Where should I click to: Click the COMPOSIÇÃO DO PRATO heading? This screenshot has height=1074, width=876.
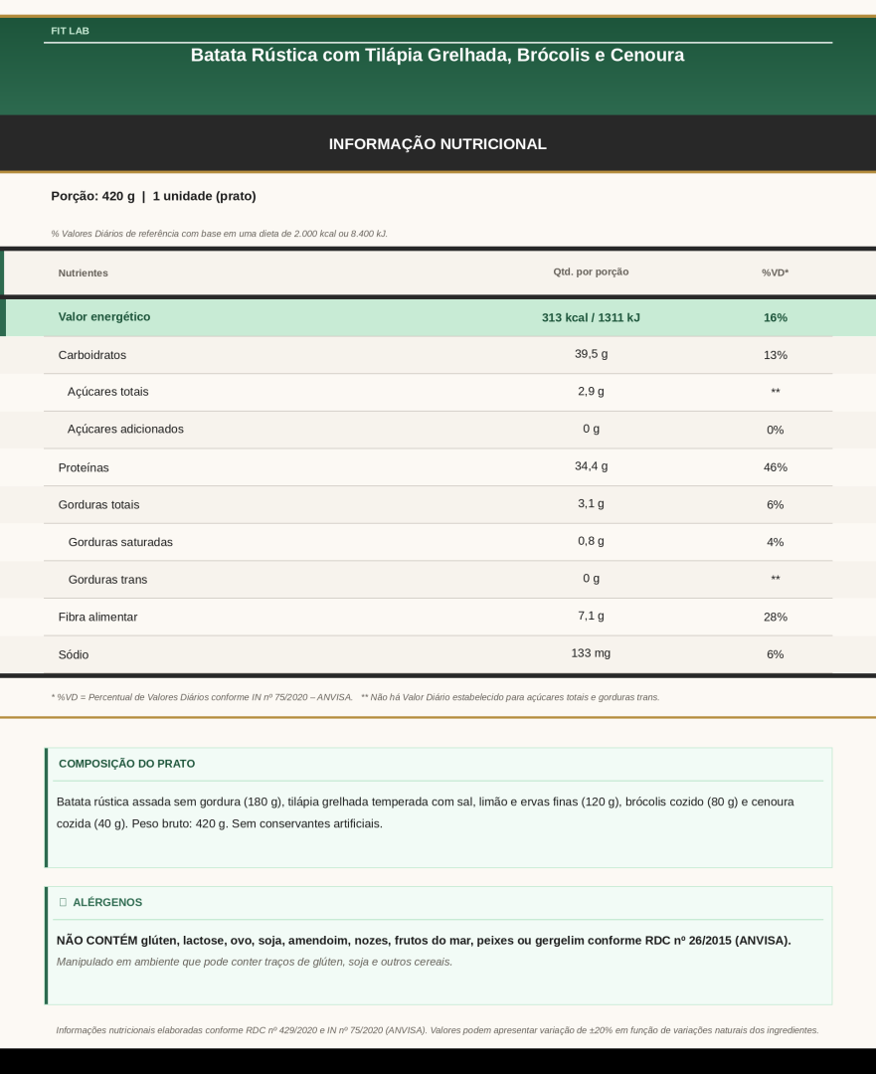point(126,763)
